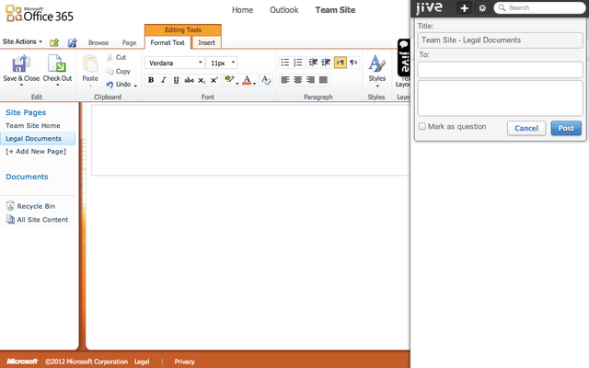Toggle bold formatting in Font group
Image resolution: width=589 pixels, height=368 pixels.
pos(151,80)
